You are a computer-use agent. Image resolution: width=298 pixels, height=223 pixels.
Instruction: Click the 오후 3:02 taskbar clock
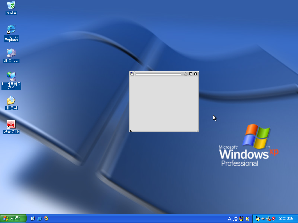(x=286, y=219)
